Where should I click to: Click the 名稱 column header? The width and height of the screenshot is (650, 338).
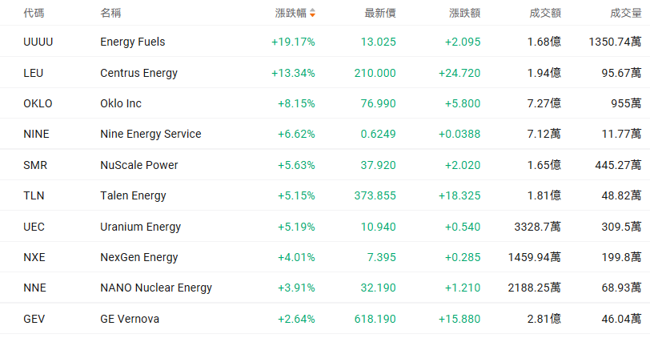point(111,13)
